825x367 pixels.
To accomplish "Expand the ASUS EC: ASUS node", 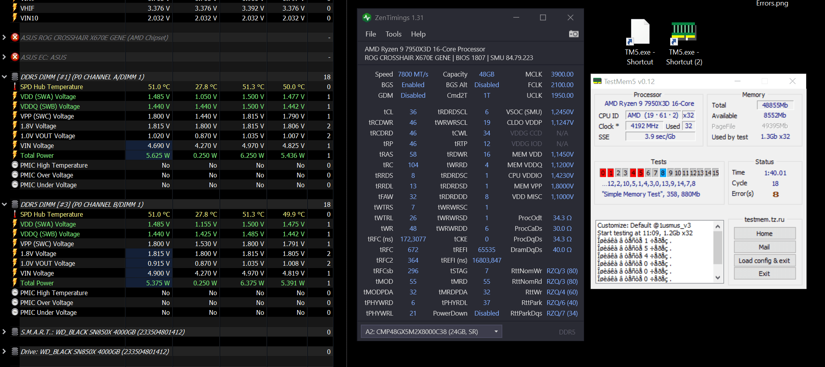I will (4, 57).
